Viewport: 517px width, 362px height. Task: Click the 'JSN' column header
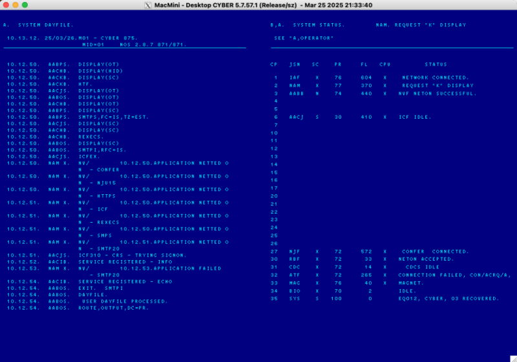[295, 65]
